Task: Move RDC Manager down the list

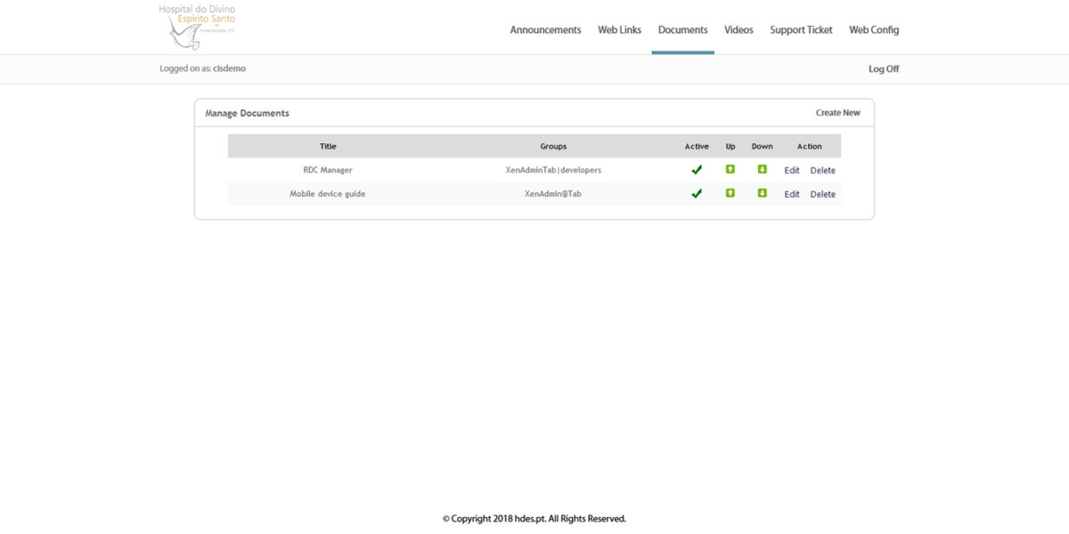Action: [x=762, y=170]
